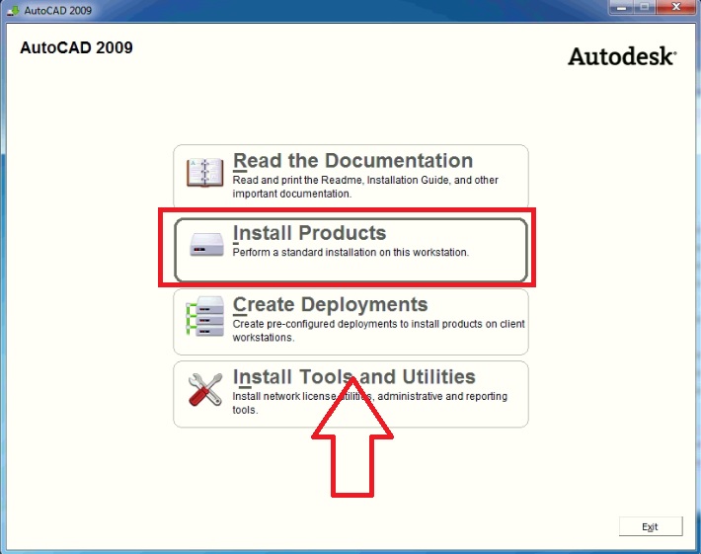
Task: Click the AutoCAD 2009 title bar icon
Action: click(x=10, y=8)
